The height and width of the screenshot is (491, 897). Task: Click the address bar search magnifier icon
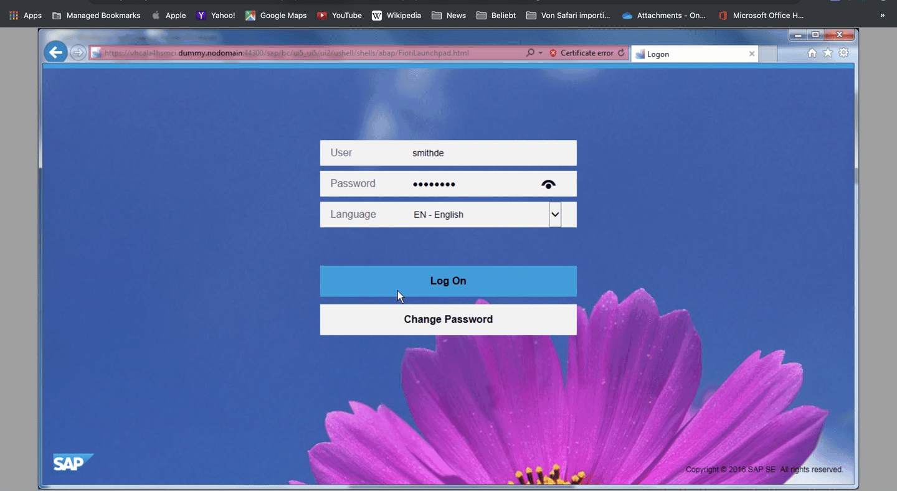pos(530,53)
